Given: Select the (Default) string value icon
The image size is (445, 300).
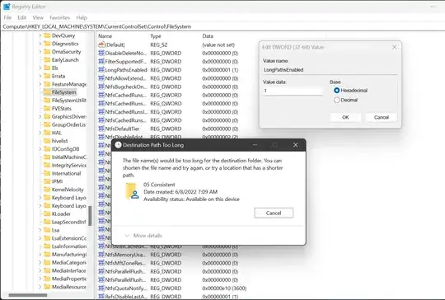Looking at the screenshot, I should (101, 45).
